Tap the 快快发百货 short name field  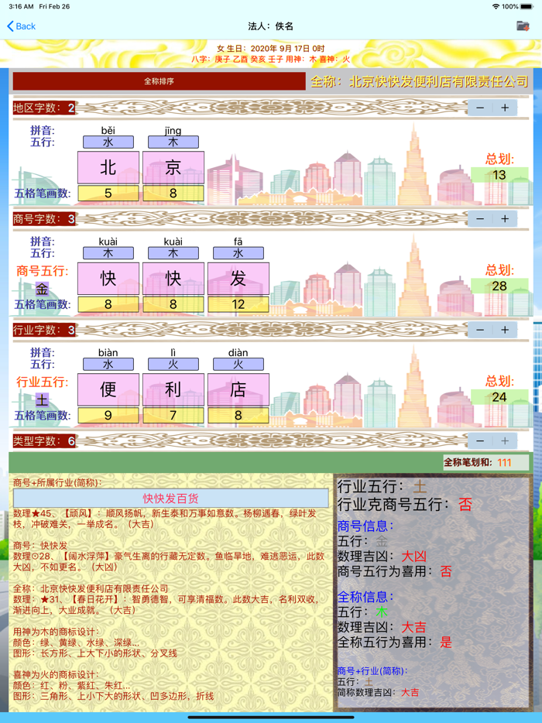tap(170, 499)
